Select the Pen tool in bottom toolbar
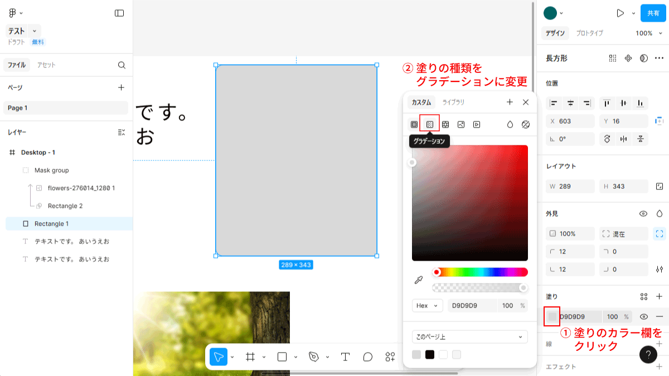The width and height of the screenshot is (669, 376). (314, 357)
